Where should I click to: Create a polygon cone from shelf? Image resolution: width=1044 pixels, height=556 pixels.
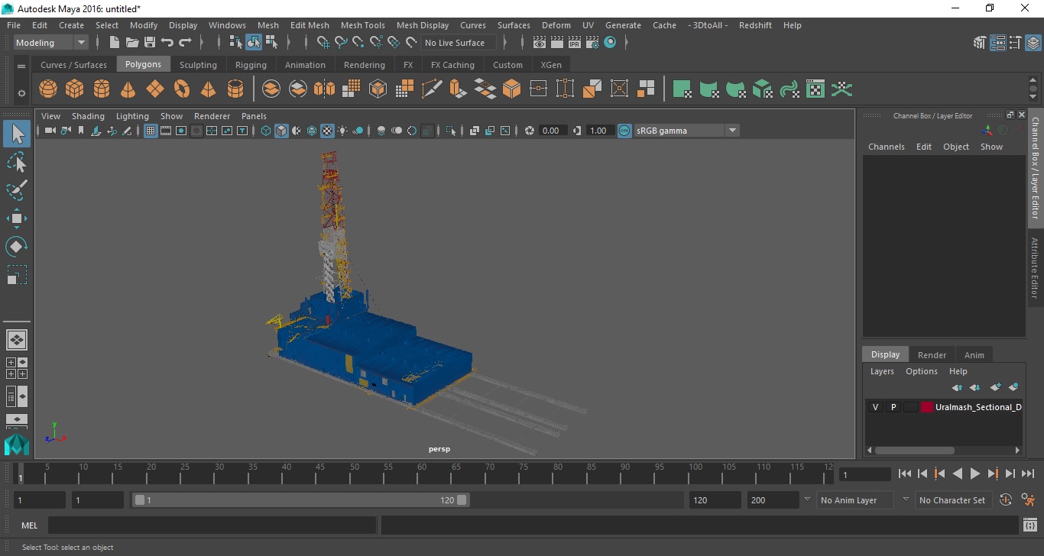[x=128, y=89]
